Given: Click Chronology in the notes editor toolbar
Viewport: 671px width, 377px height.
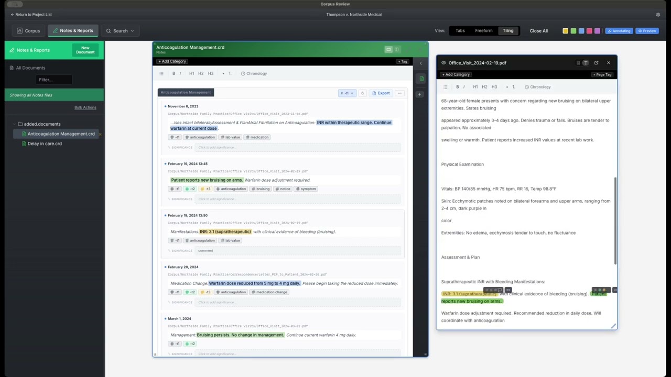Looking at the screenshot, I should click(254, 73).
